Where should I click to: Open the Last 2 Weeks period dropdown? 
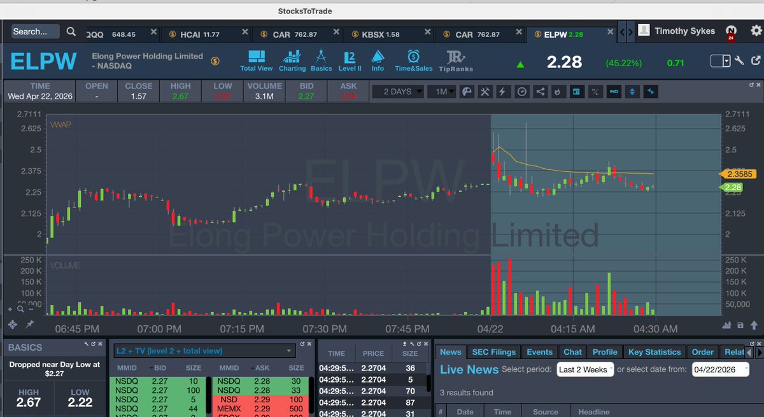585,369
